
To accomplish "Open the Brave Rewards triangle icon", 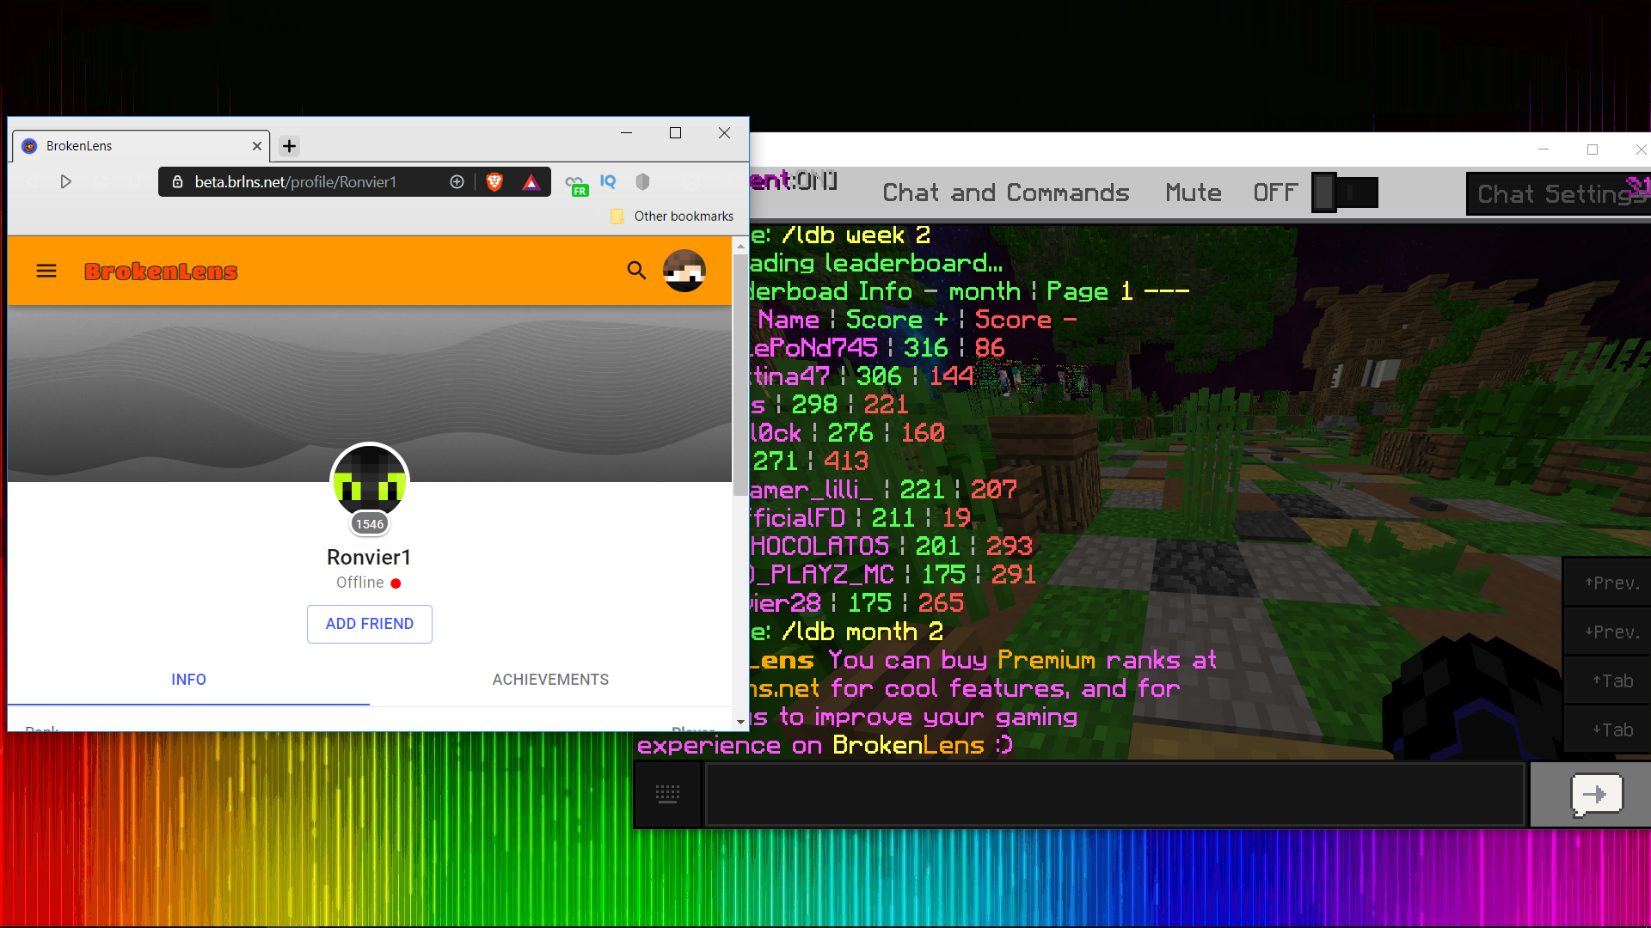I will click(x=531, y=182).
